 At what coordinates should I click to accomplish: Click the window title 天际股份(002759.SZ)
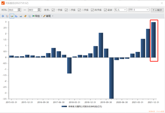click(x=17, y=3)
